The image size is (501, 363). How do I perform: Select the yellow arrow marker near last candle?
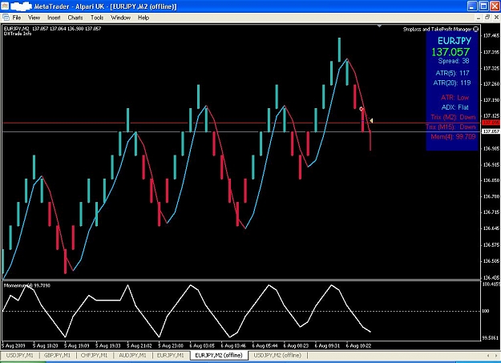[x=371, y=120]
